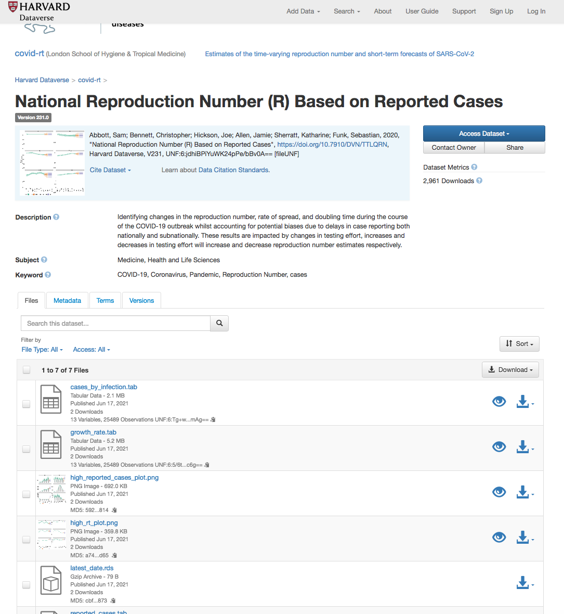Open About in the navbar

pyautogui.click(x=383, y=11)
